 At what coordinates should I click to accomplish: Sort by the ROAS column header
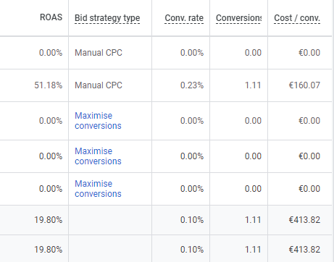51,17
